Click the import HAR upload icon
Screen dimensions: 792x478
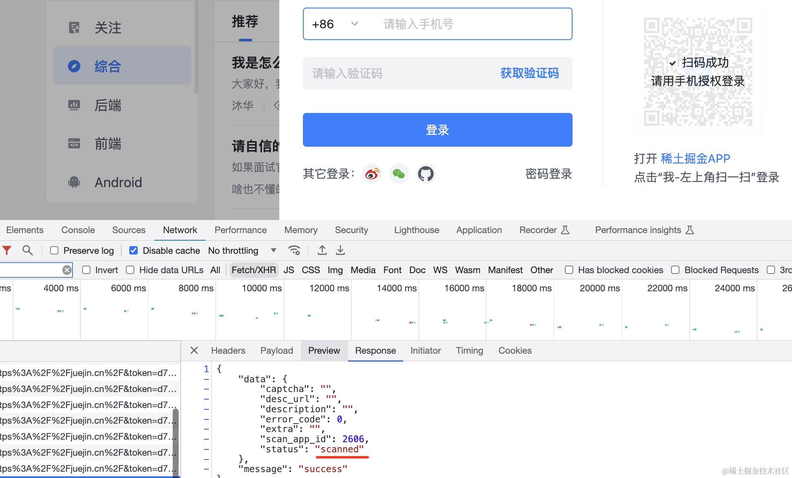pyautogui.click(x=322, y=250)
